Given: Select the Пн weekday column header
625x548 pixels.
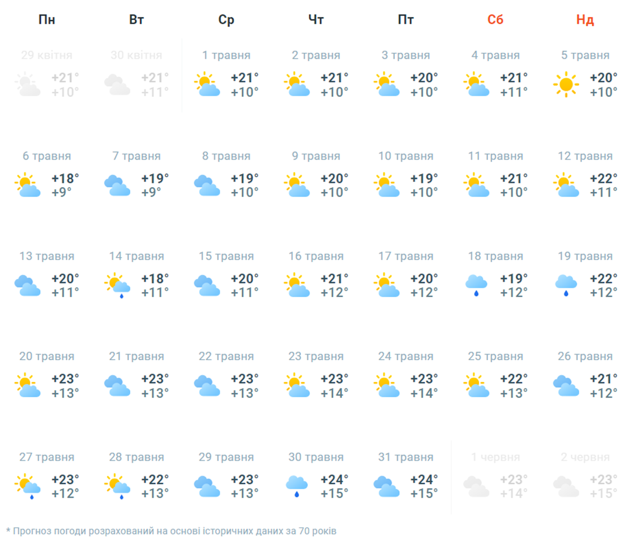Looking at the screenshot, I should click(47, 20).
